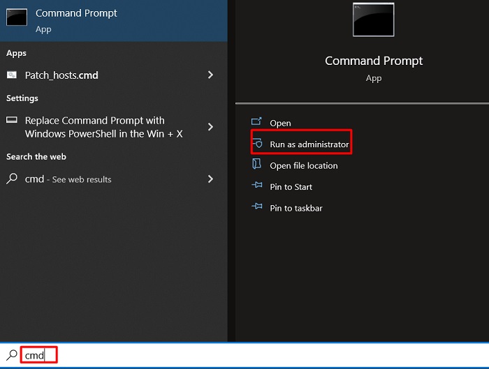Click the taskbar settings icon beside Replace Command Prompt
The width and height of the screenshot is (489, 369).
(x=12, y=120)
